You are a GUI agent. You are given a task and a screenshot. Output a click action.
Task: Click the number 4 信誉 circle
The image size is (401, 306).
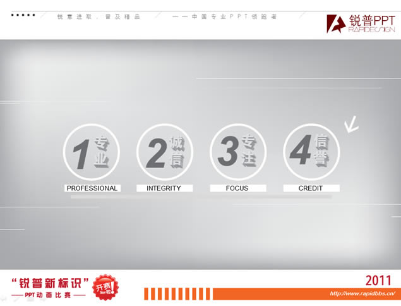pos(311,152)
